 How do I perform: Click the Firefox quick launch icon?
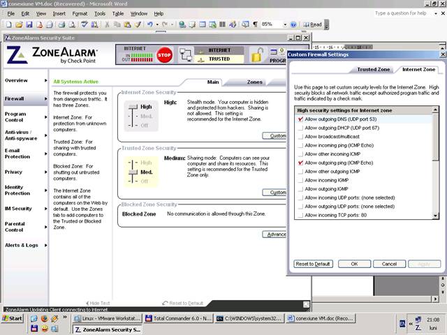point(44,318)
